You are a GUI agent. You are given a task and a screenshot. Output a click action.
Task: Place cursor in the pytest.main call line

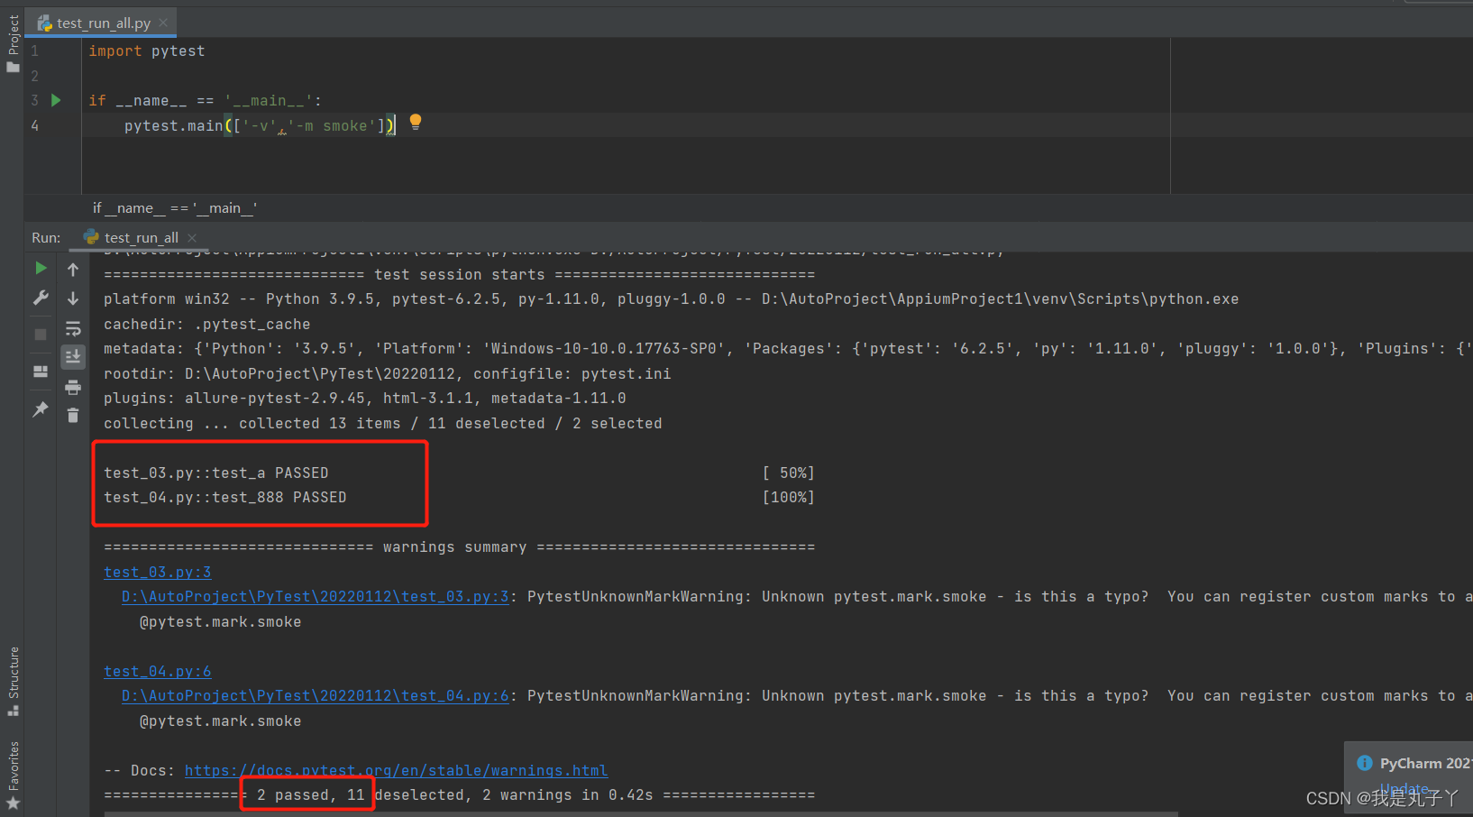click(260, 125)
